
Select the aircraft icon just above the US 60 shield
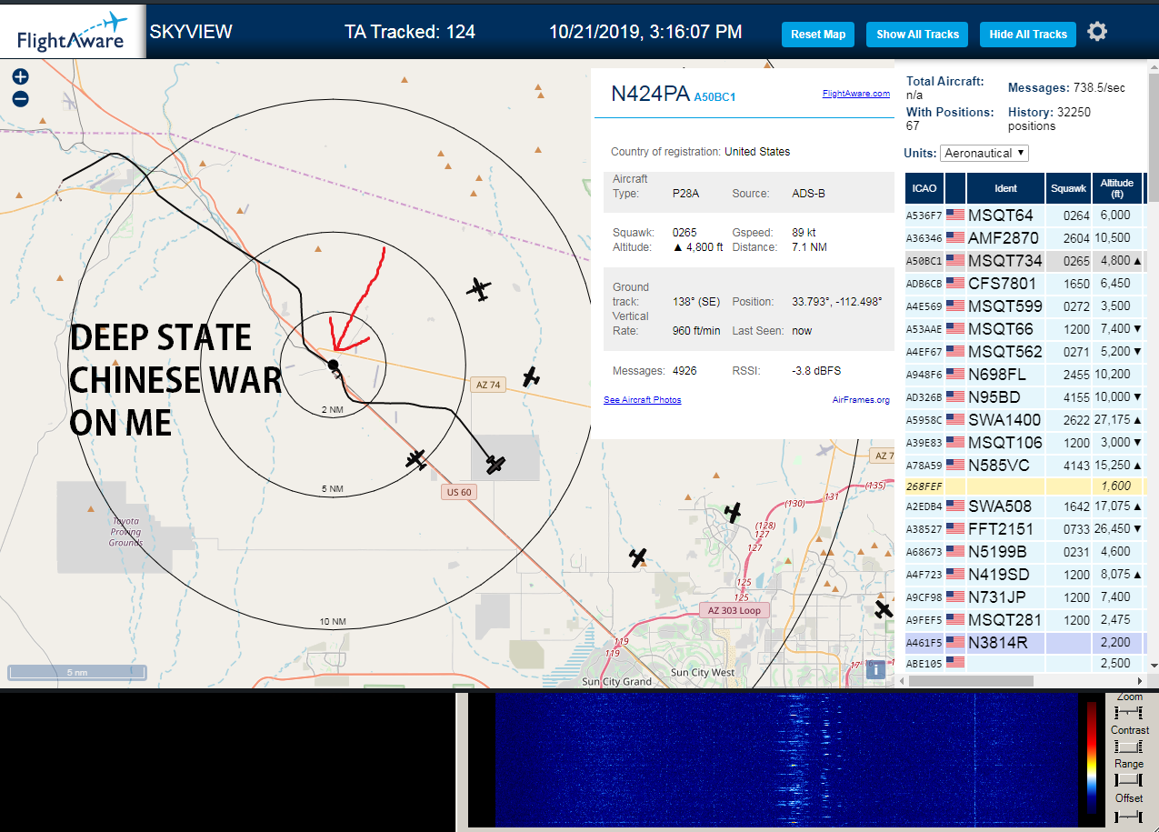pyautogui.click(x=416, y=460)
